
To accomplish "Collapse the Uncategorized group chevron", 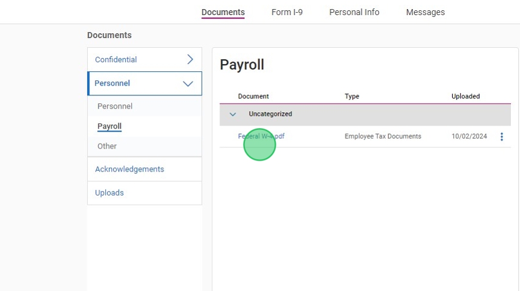I will coord(232,114).
